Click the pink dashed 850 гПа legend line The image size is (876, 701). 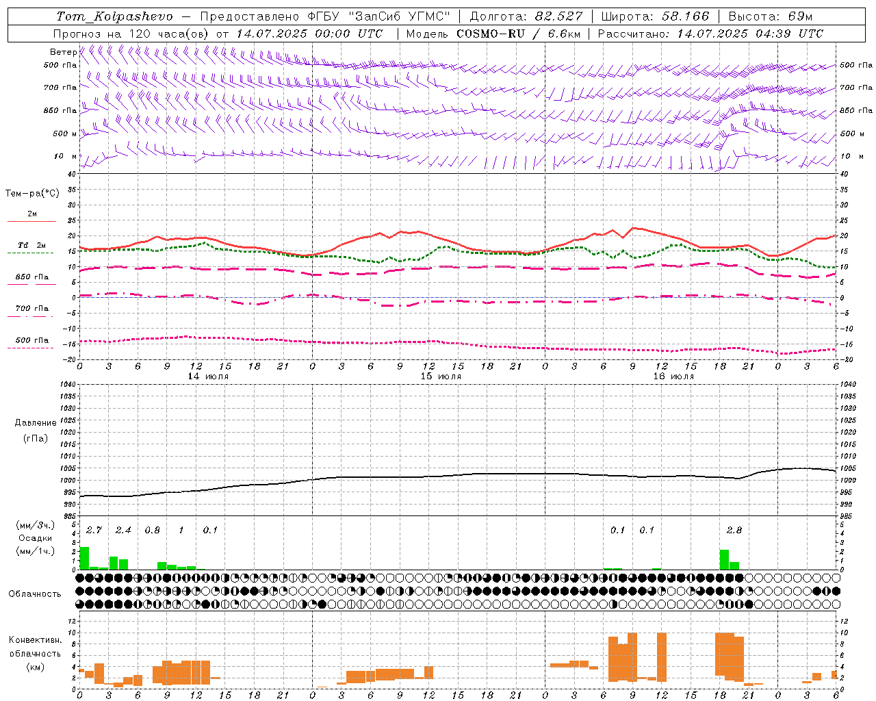[31, 284]
